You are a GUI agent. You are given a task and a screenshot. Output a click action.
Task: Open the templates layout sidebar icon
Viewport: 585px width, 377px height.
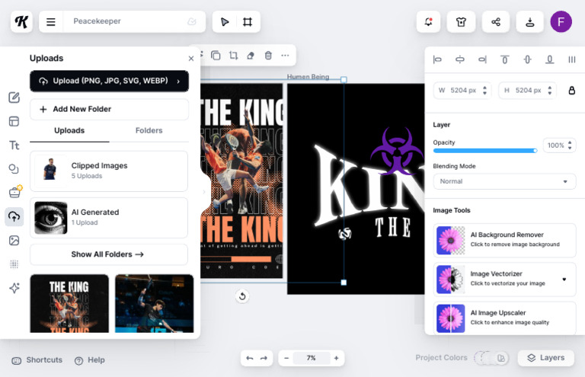tap(14, 122)
